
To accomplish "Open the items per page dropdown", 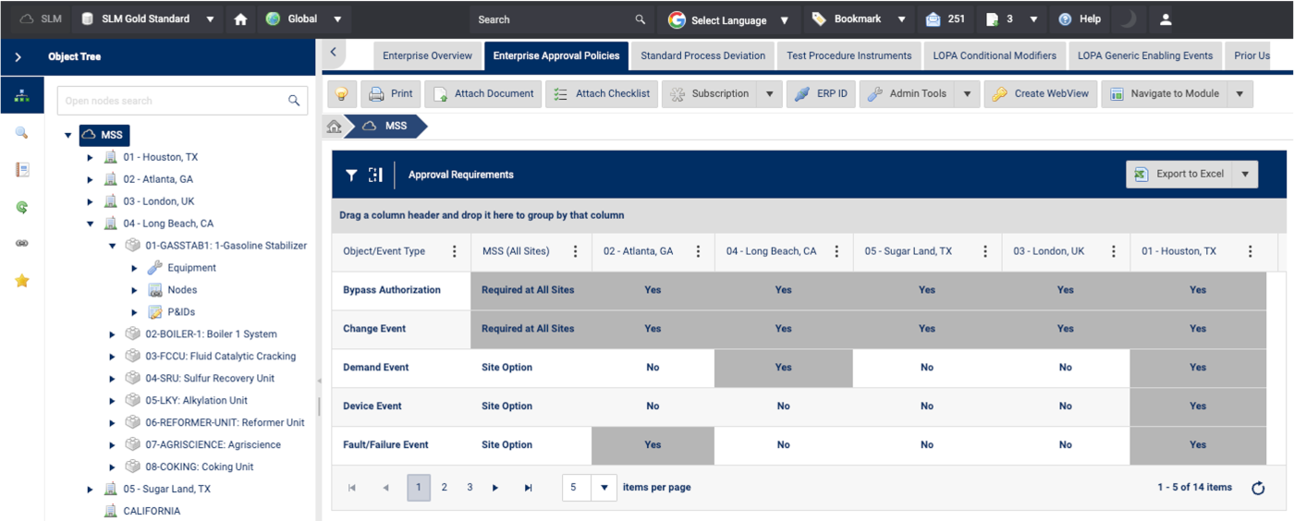I will pyautogui.click(x=604, y=488).
